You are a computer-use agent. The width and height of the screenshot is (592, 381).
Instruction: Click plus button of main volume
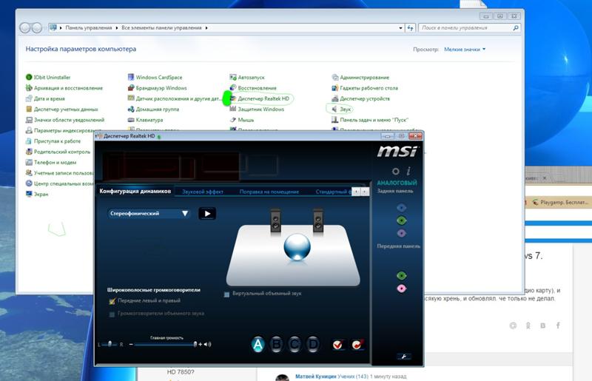[x=201, y=344]
